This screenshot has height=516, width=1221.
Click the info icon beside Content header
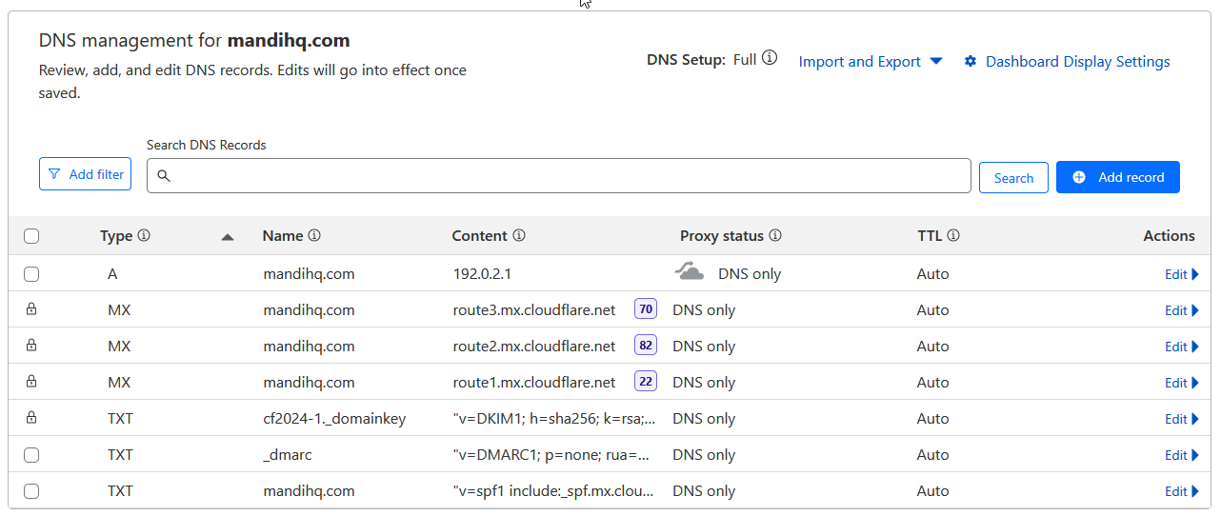pyautogui.click(x=519, y=235)
